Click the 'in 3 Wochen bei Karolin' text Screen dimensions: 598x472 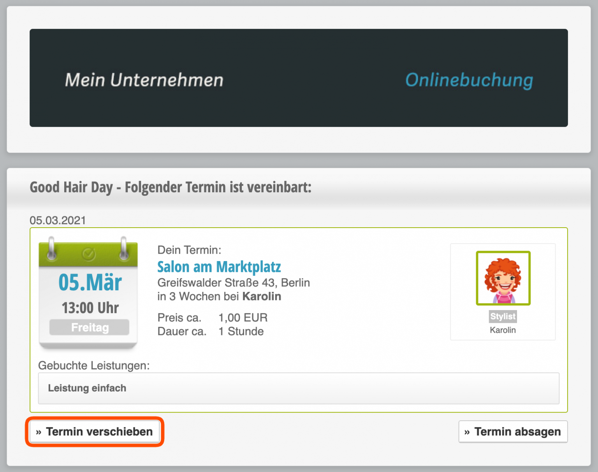point(219,297)
